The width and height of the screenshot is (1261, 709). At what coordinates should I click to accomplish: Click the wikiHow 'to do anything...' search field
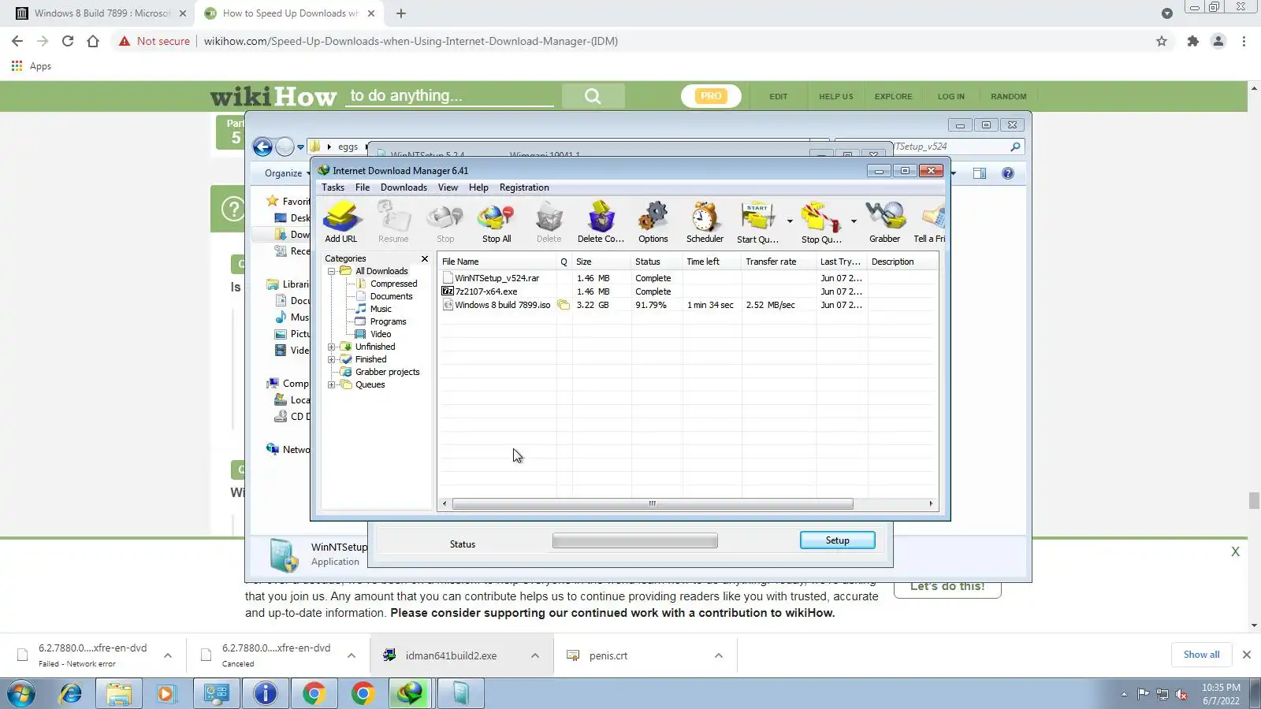click(449, 96)
